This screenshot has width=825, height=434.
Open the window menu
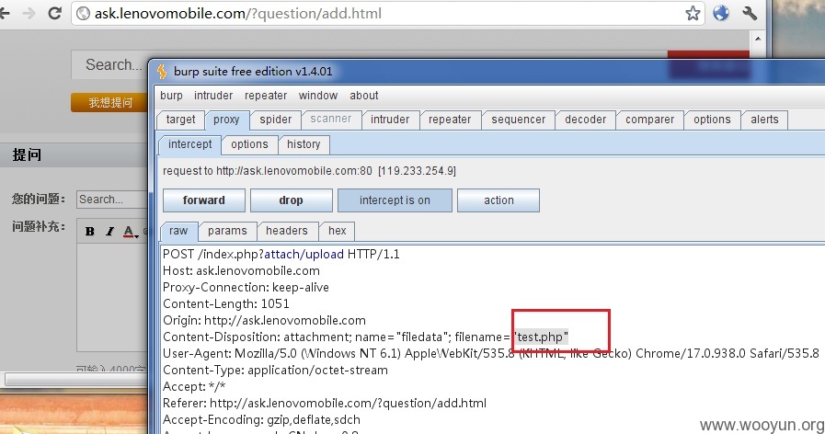(318, 96)
